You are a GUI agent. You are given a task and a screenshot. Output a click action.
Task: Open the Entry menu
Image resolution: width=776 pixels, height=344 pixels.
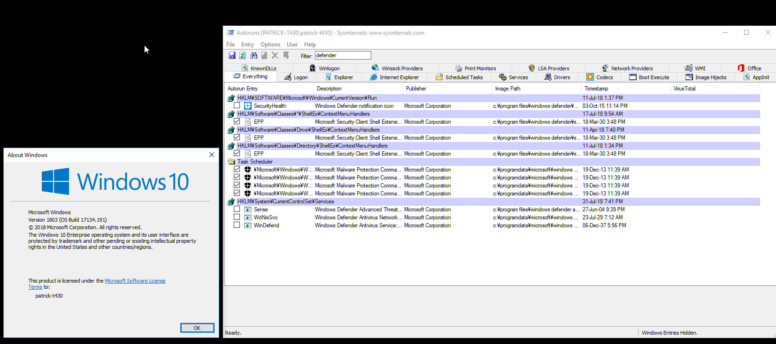(x=247, y=45)
